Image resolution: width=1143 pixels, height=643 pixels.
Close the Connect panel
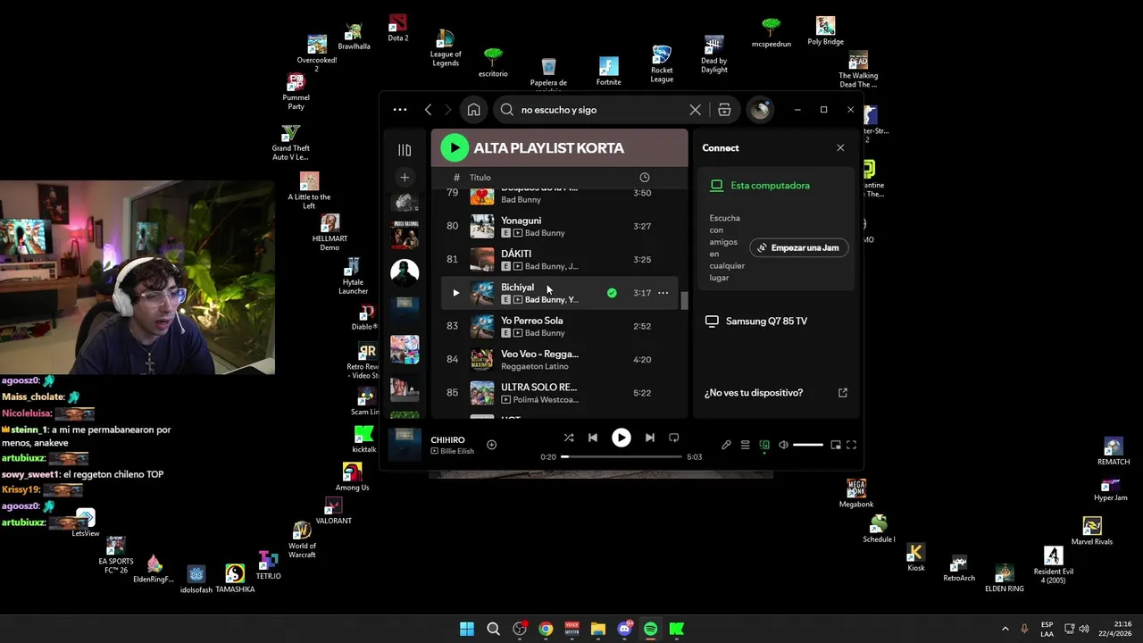pyautogui.click(x=840, y=148)
